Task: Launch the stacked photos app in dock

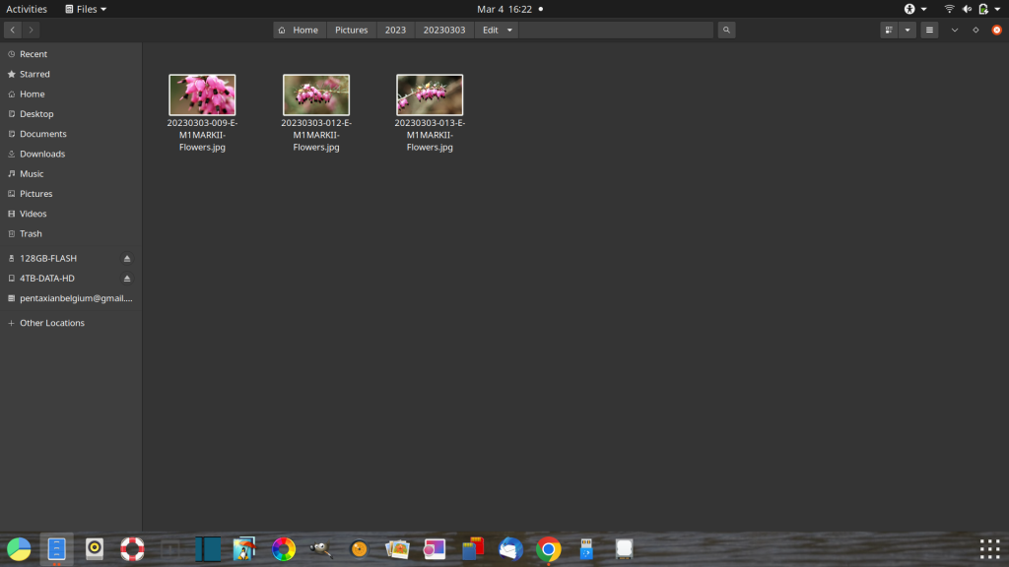Action: click(x=397, y=549)
